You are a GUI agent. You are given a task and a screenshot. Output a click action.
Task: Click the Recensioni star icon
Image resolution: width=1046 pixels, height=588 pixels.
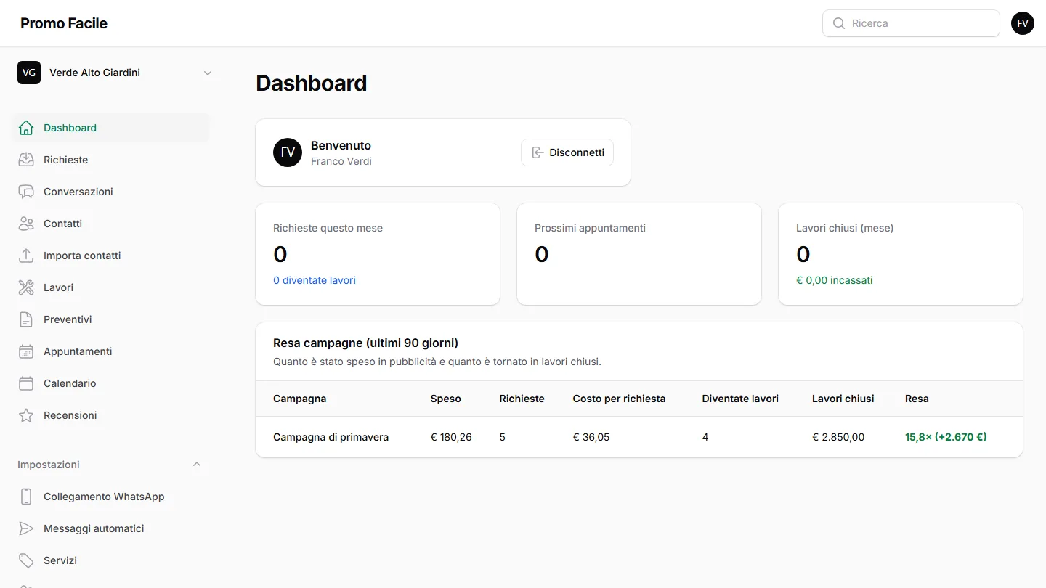[x=26, y=415]
